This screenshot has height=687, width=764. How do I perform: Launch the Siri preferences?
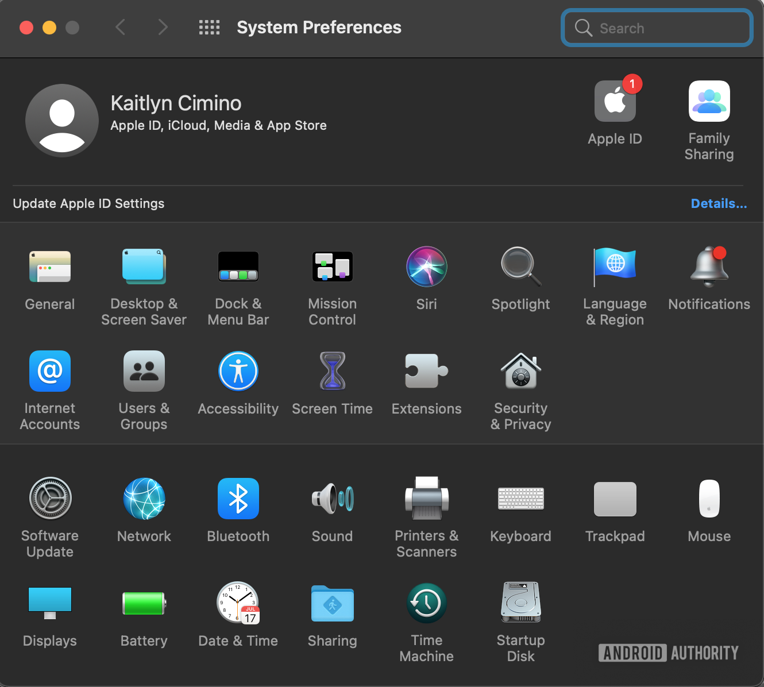426,267
